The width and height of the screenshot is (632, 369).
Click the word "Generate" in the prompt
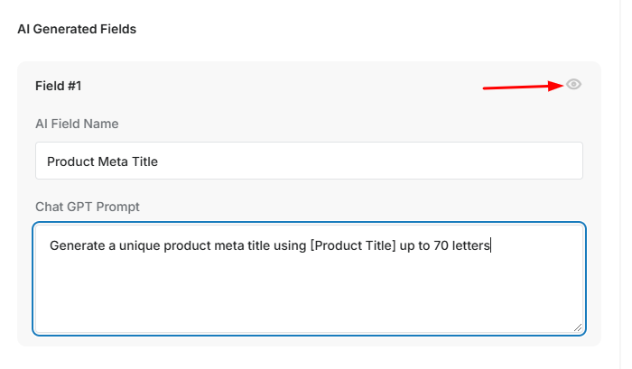78,245
